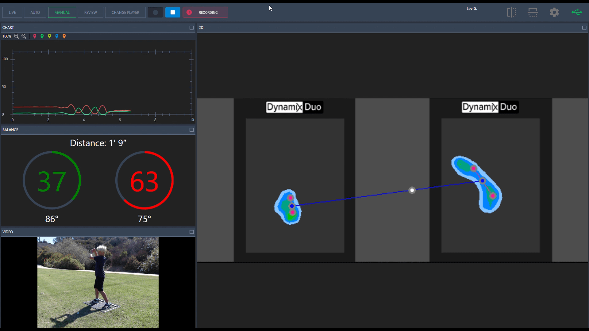Click the golfer video thumbnail
The height and width of the screenshot is (331, 589).
coord(98,282)
